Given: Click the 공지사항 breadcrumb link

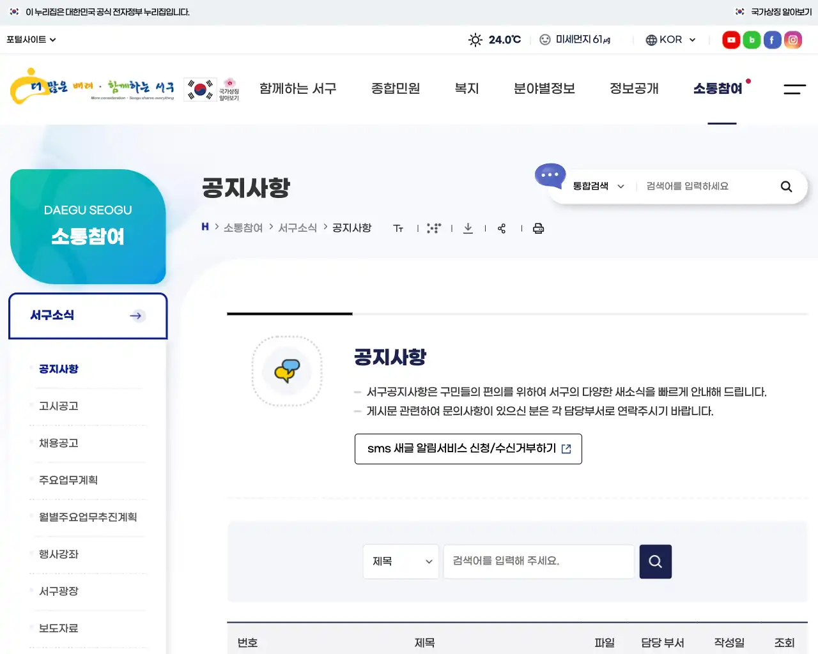Looking at the screenshot, I should click(352, 228).
